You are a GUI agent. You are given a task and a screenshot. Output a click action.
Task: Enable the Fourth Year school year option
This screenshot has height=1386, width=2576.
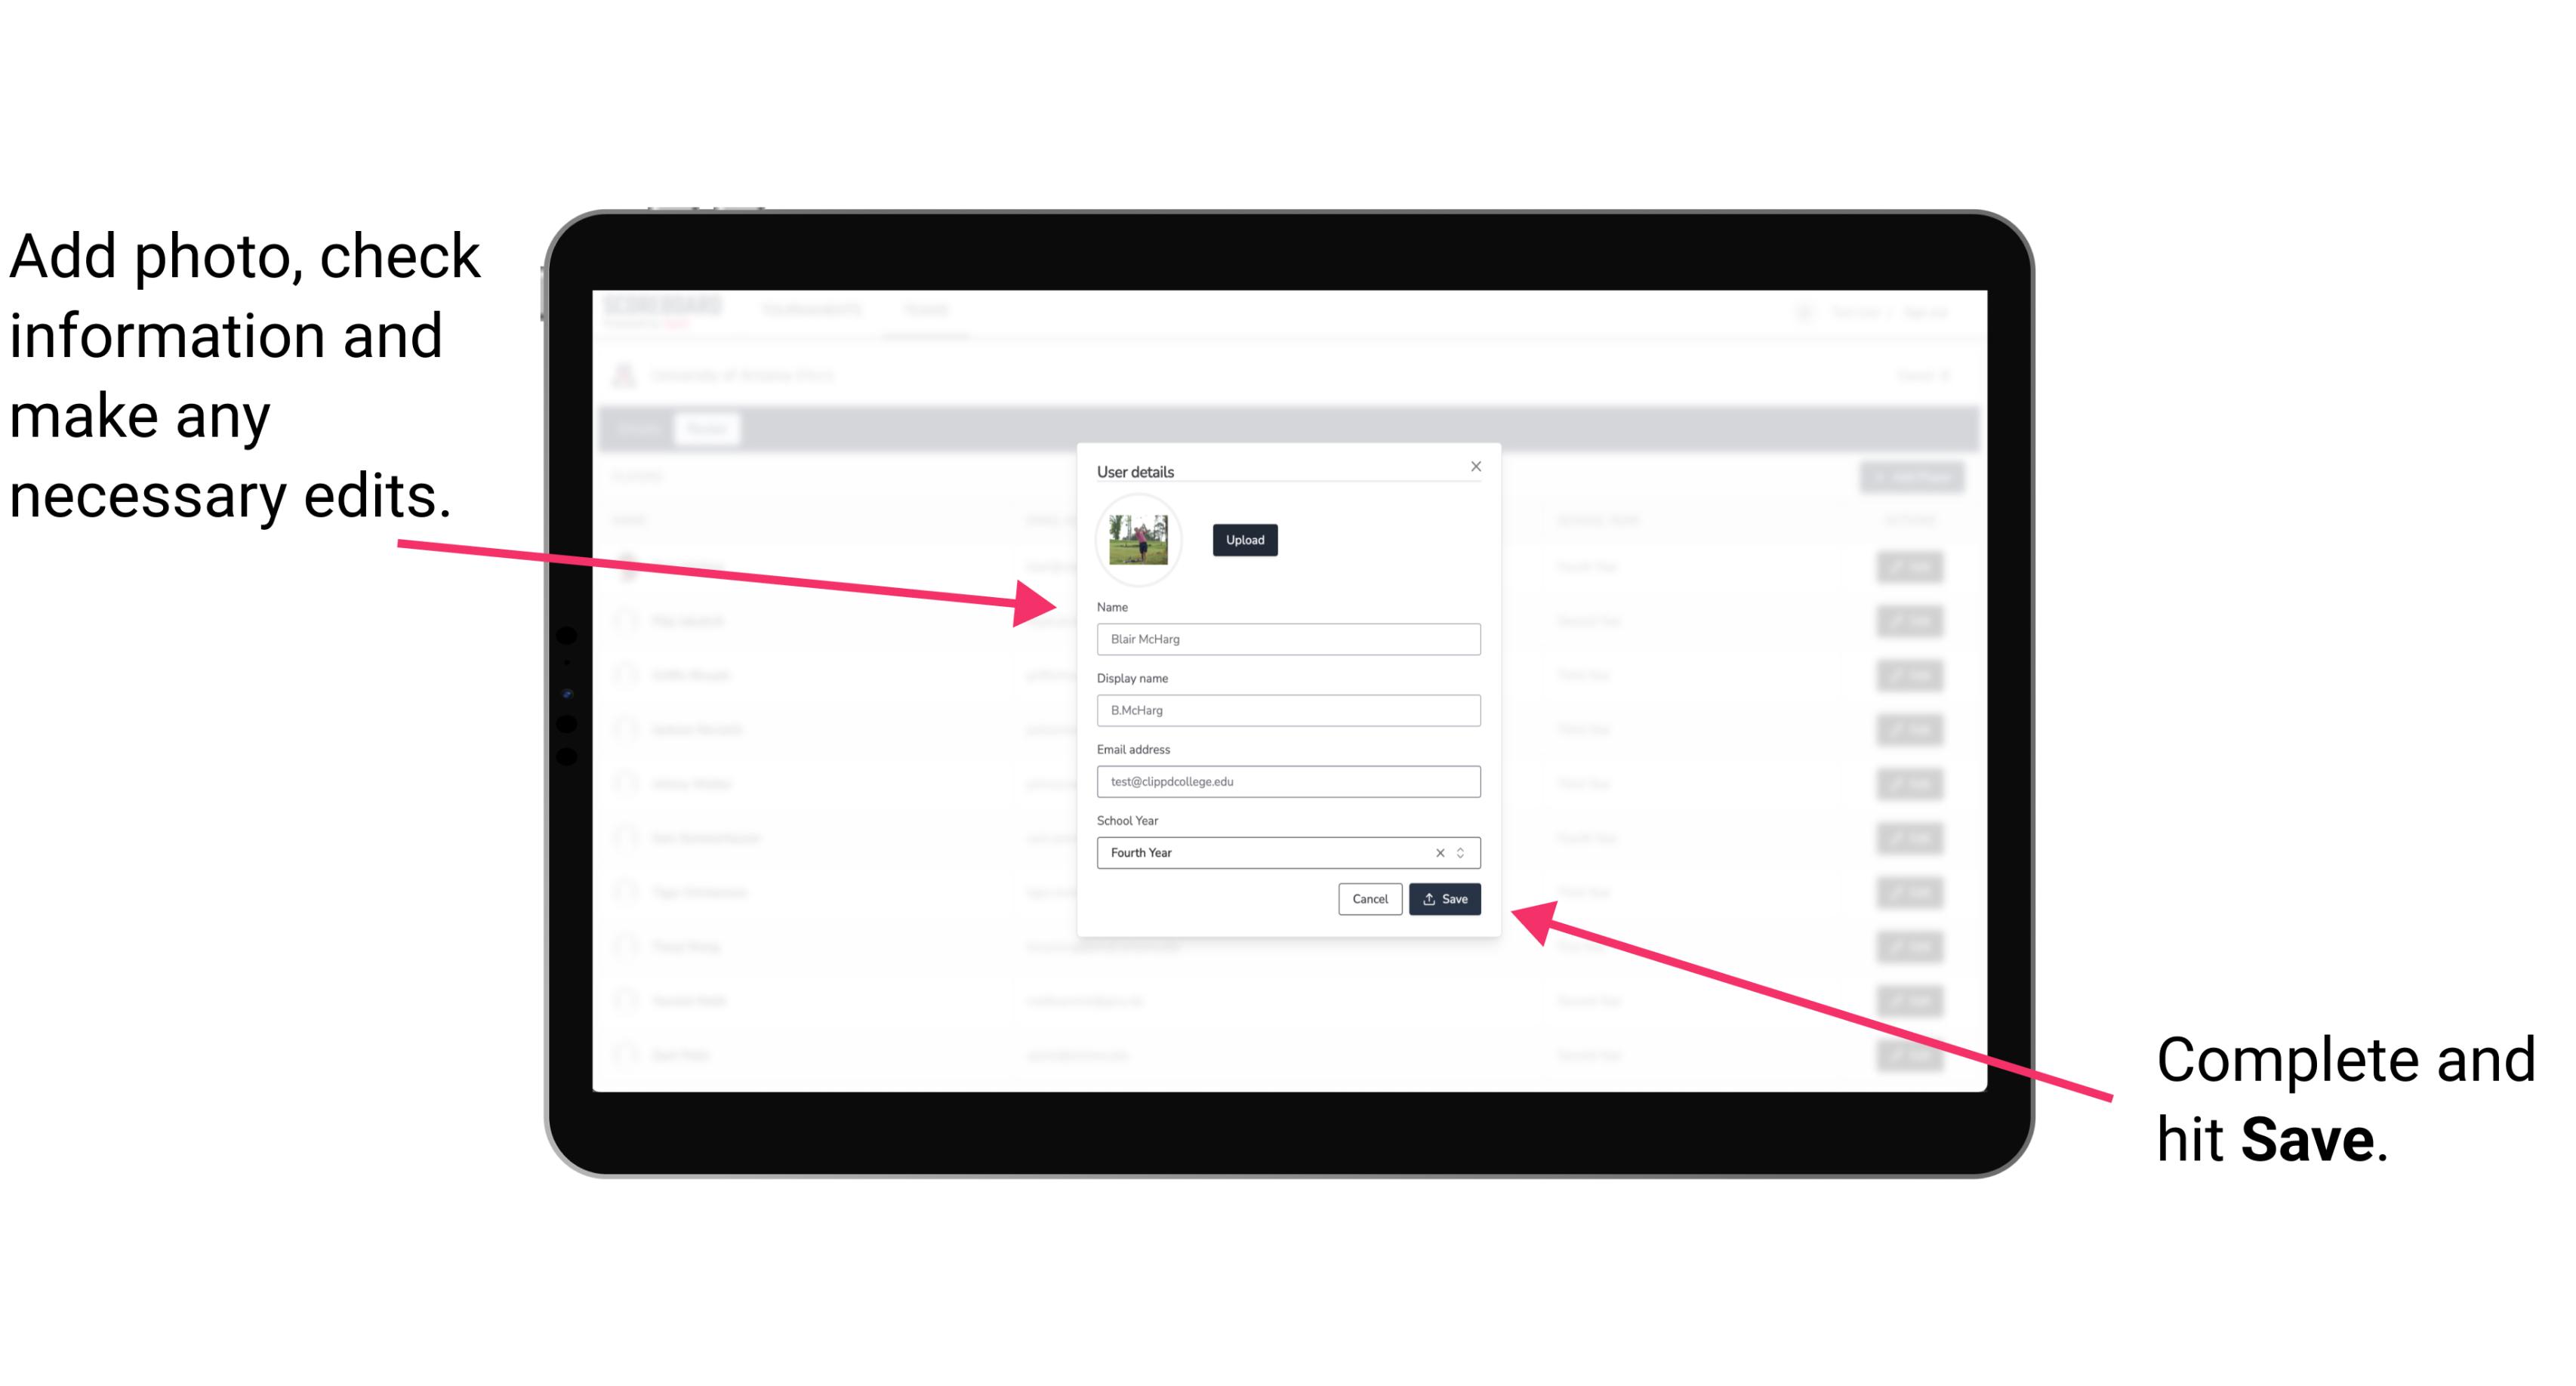1282,852
